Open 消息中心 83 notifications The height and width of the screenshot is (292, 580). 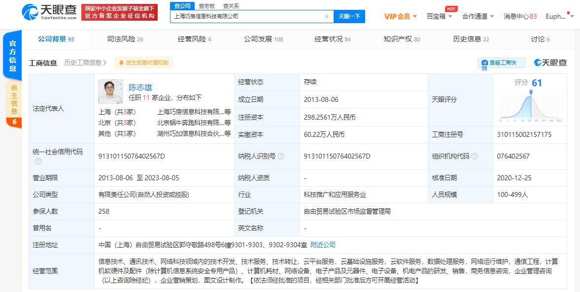[x=520, y=16]
